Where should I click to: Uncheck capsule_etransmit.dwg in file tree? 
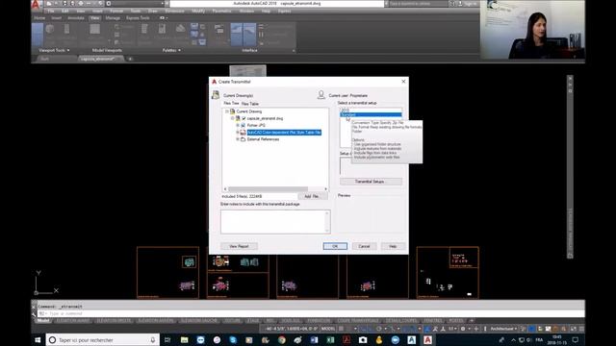244,118
